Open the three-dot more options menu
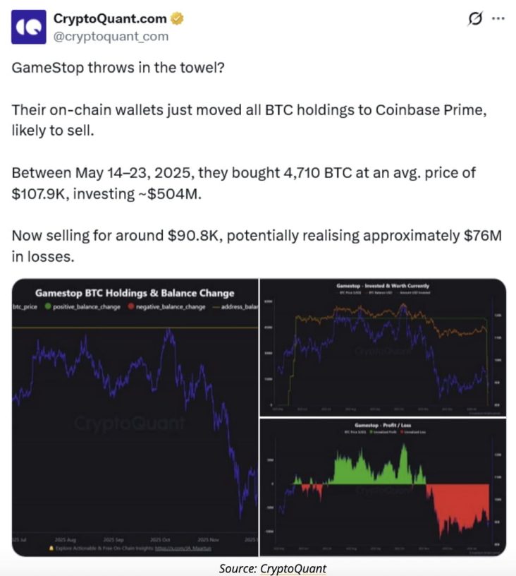 click(x=498, y=19)
